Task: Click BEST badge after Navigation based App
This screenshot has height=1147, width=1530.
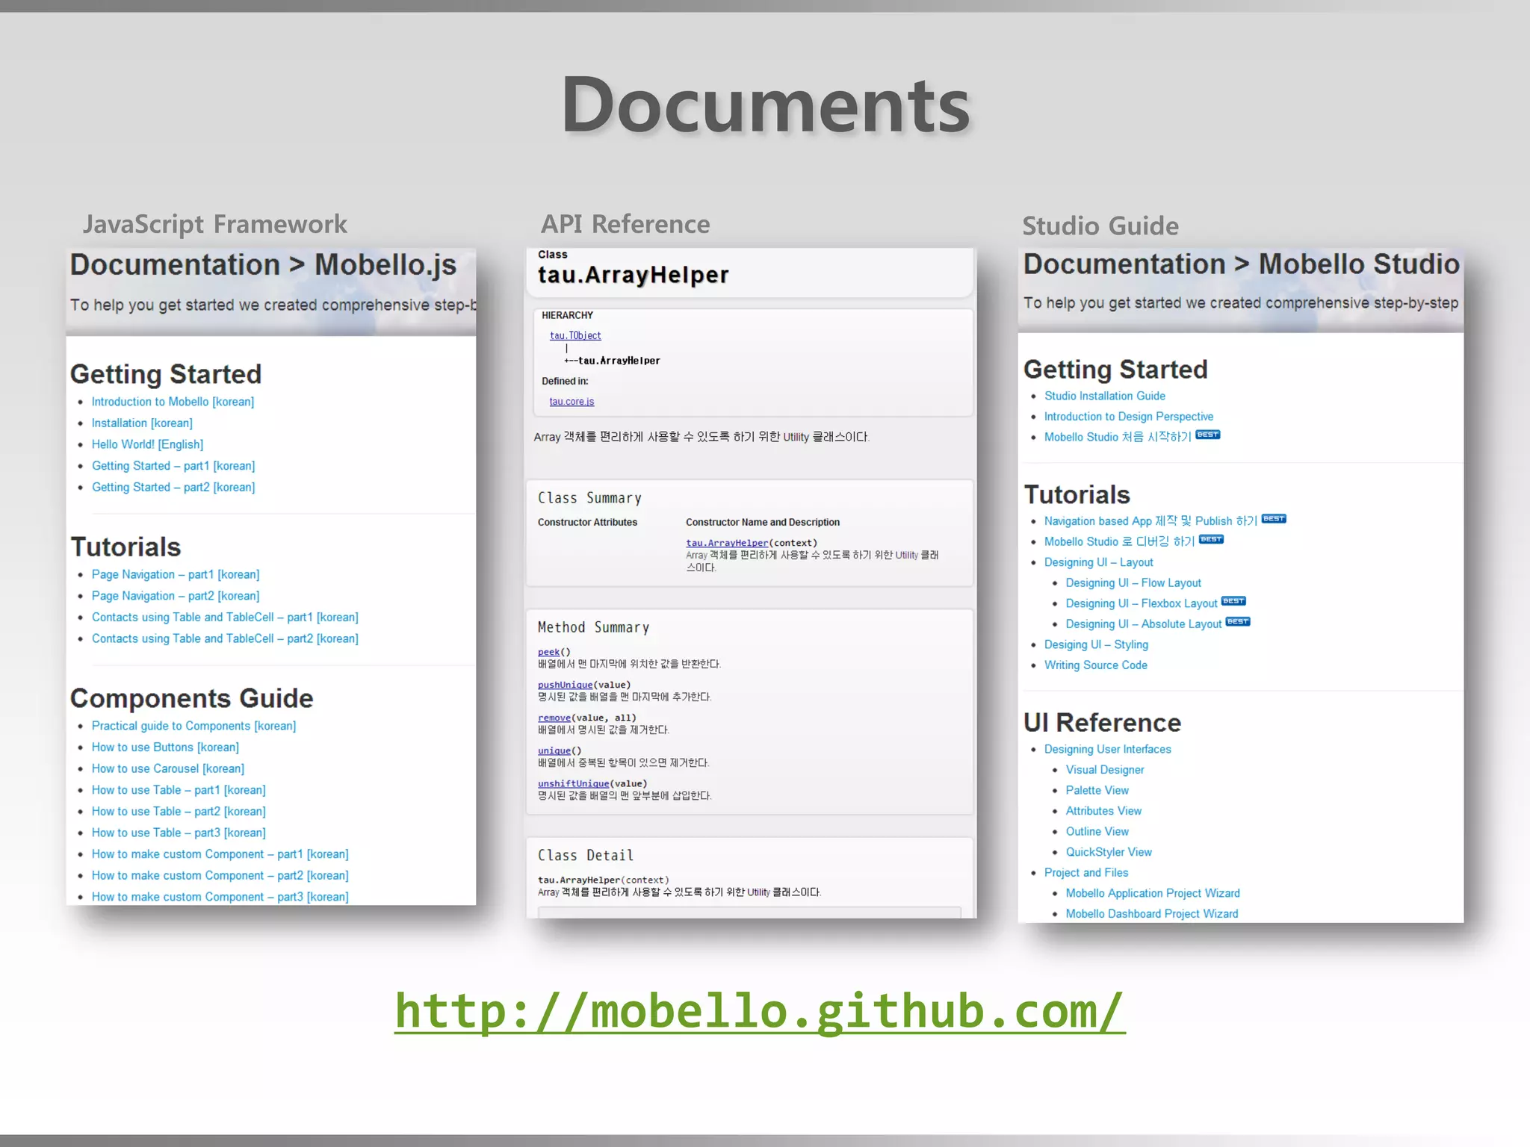Action: pyautogui.click(x=1273, y=519)
